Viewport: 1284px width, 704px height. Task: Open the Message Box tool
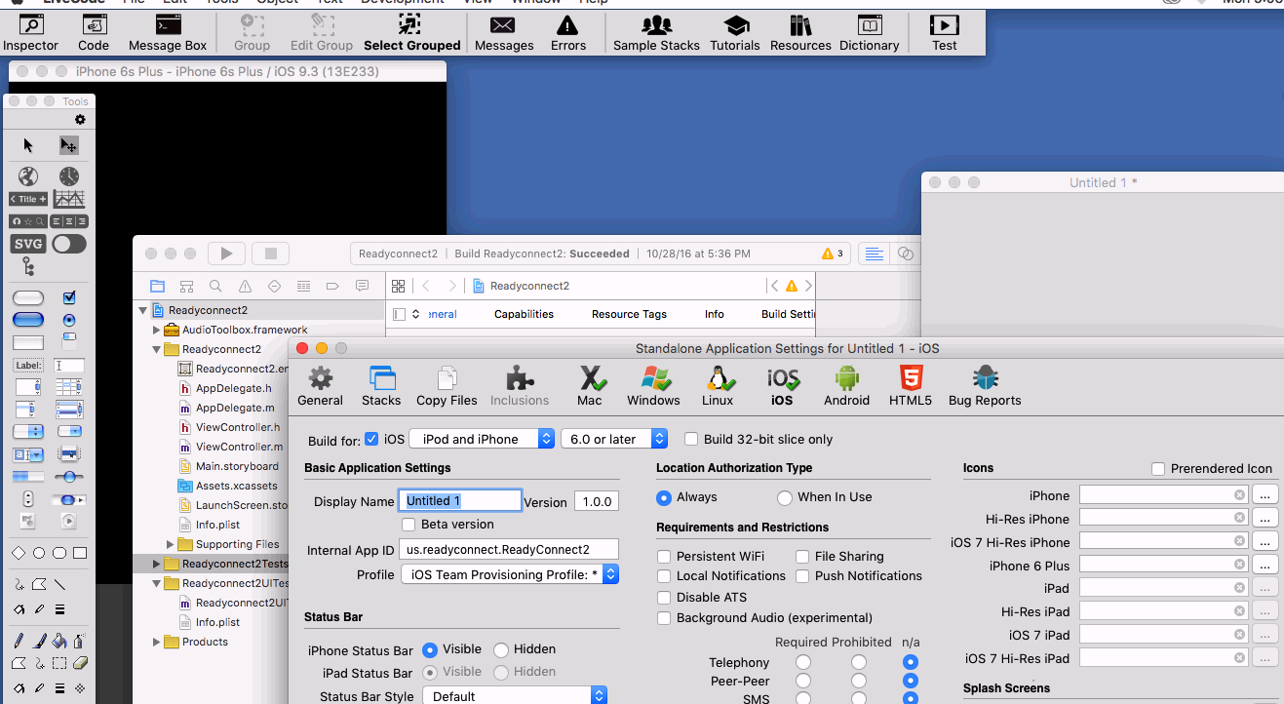[x=168, y=32]
